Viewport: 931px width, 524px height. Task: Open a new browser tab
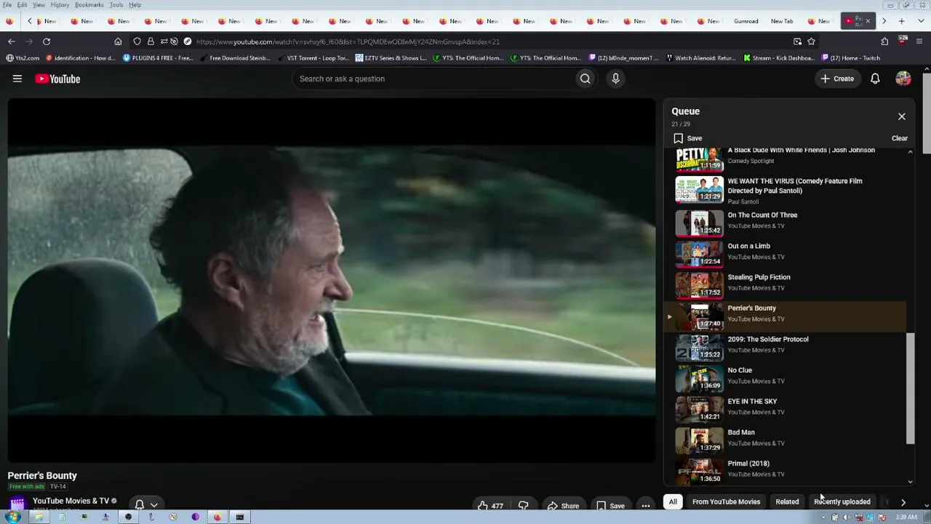coord(902,21)
